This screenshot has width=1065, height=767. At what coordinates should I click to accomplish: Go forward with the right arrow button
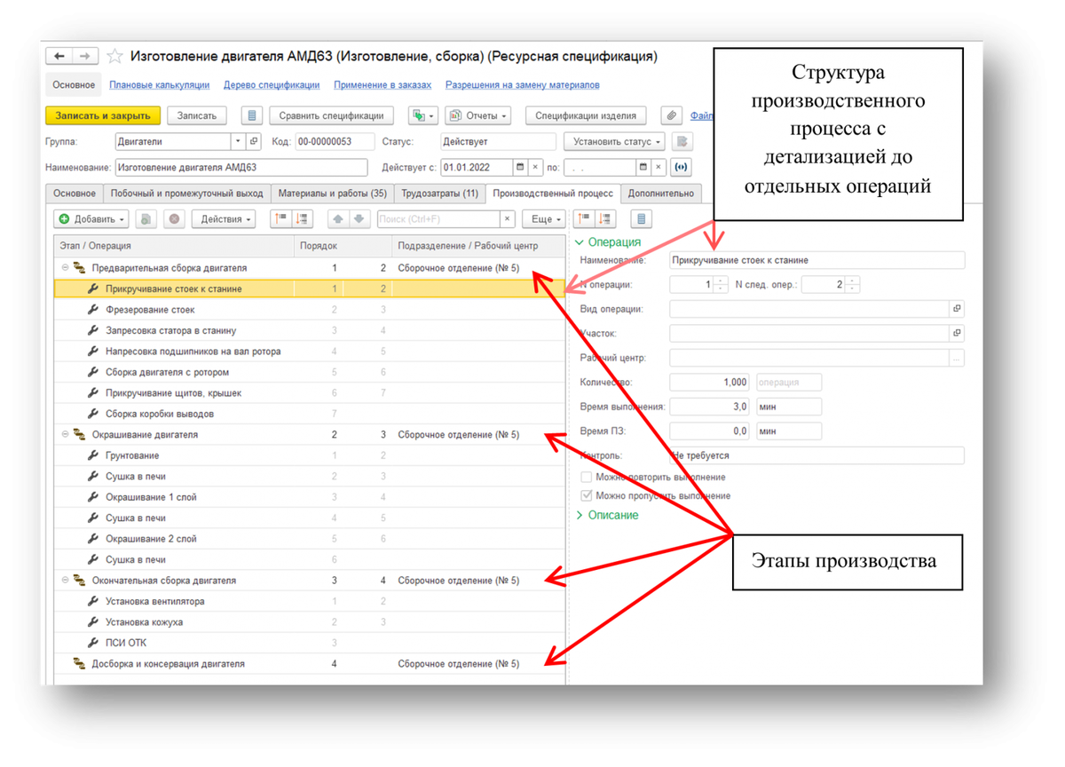point(85,56)
